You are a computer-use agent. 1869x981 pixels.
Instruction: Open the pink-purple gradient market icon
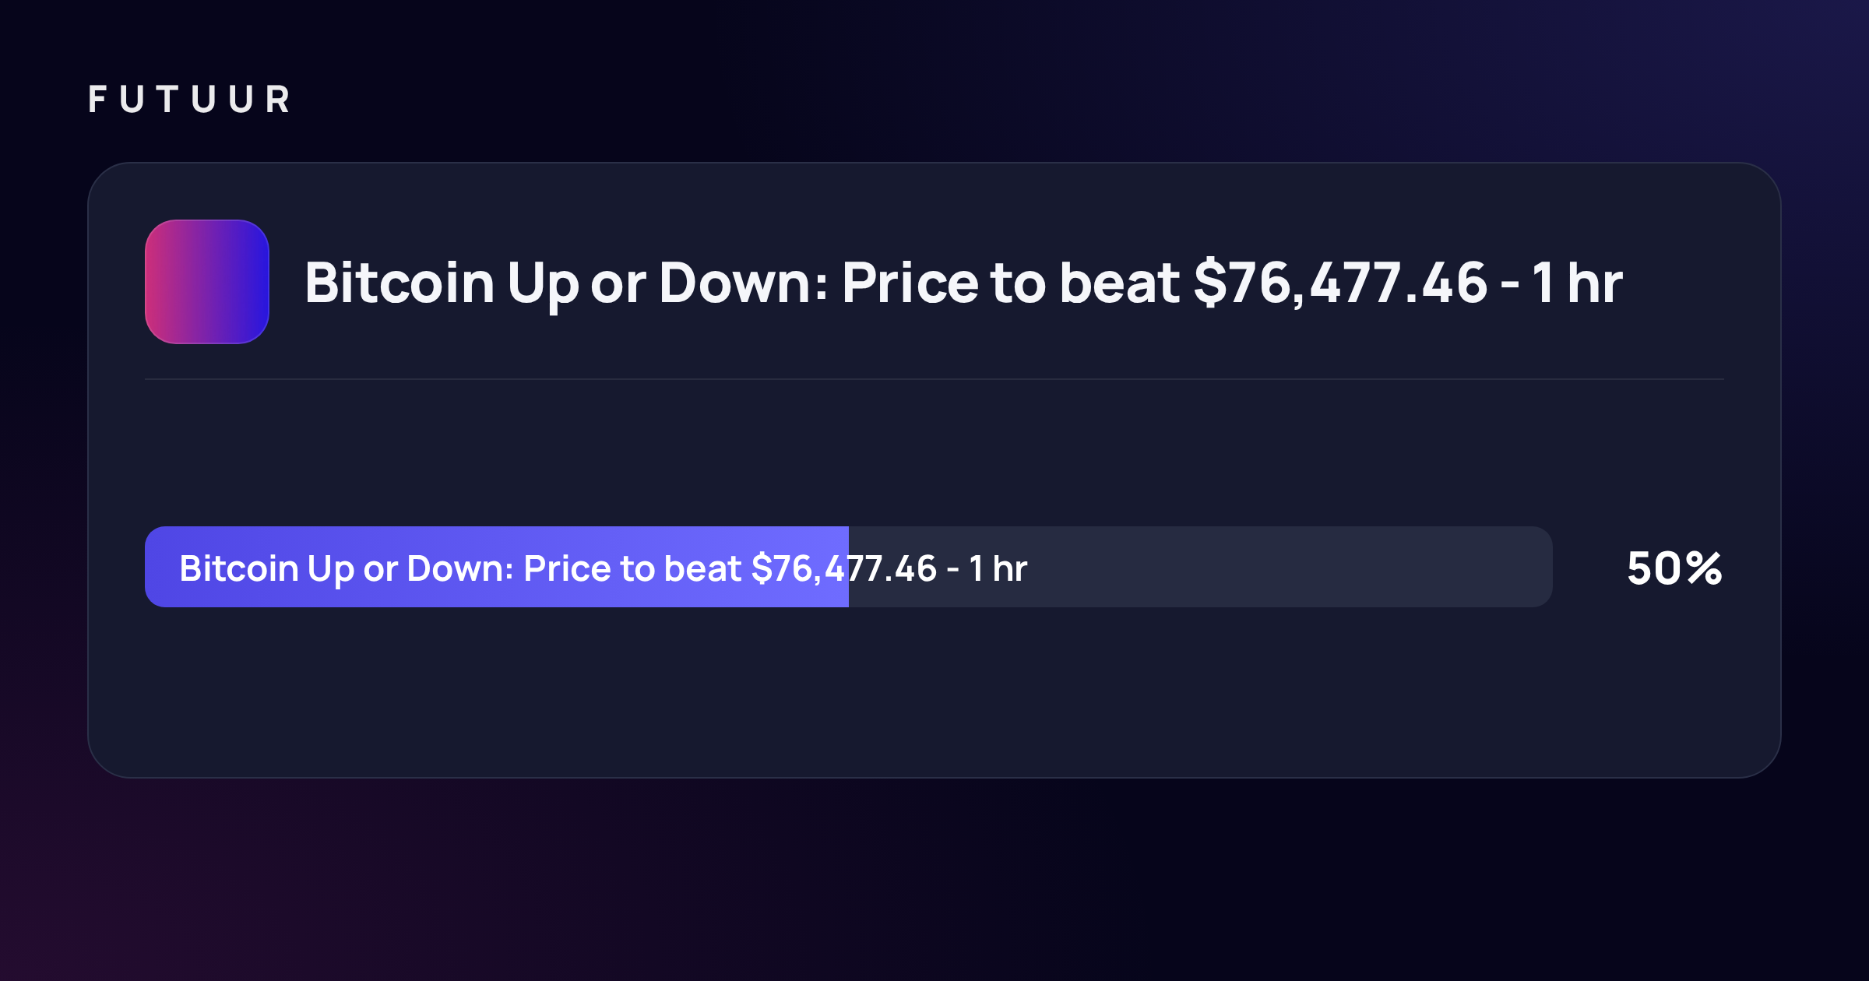[x=207, y=282]
